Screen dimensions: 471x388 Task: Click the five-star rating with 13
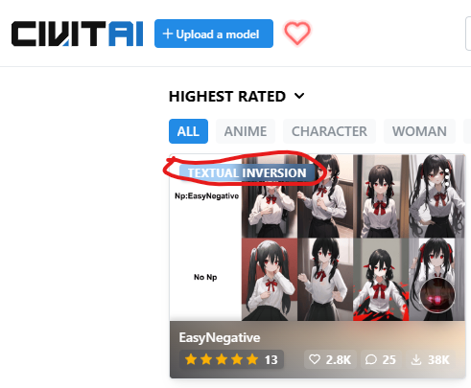click(231, 359)
